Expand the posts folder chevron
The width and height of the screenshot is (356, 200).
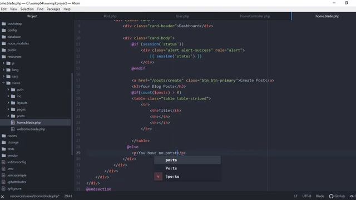tap(8, 116)
